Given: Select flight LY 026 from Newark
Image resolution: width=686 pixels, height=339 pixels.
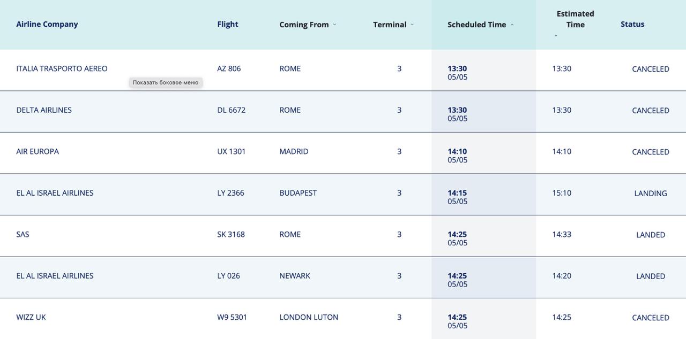Looking at the screenshot, I should point(228,276).
